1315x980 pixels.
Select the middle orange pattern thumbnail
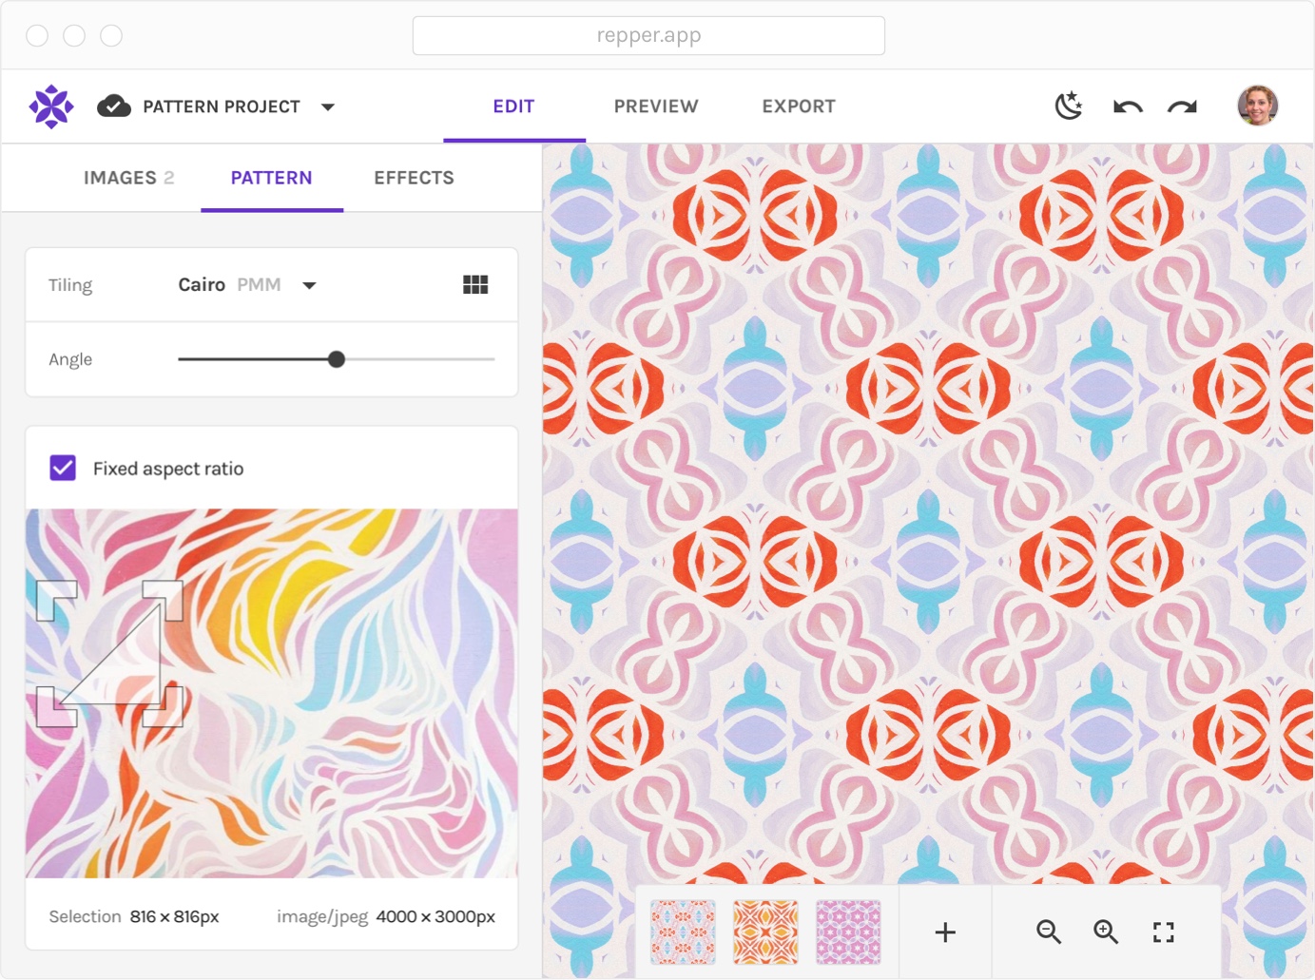(x=764, y=932)
